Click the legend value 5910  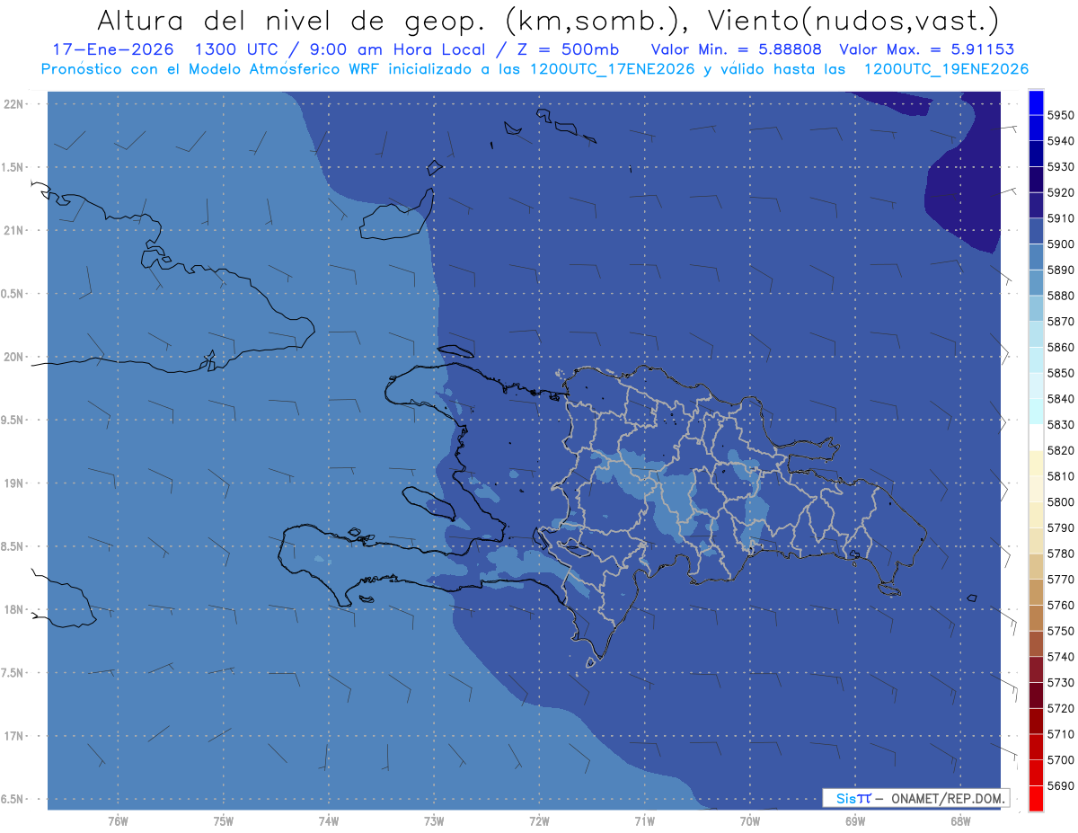coord(1060,218)
